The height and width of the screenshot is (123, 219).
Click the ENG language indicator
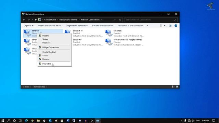pos(198,121)
